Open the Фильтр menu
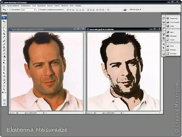This screenshot has height=137, width=182. pos(50,6)
